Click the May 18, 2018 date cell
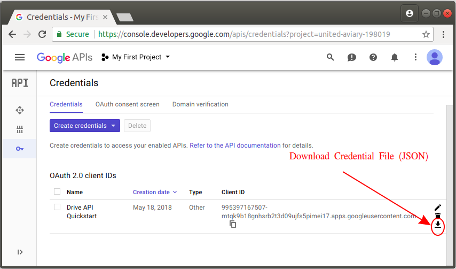Image resolution: width=456 pixels, height=269 pixels. tap(152, 207)
